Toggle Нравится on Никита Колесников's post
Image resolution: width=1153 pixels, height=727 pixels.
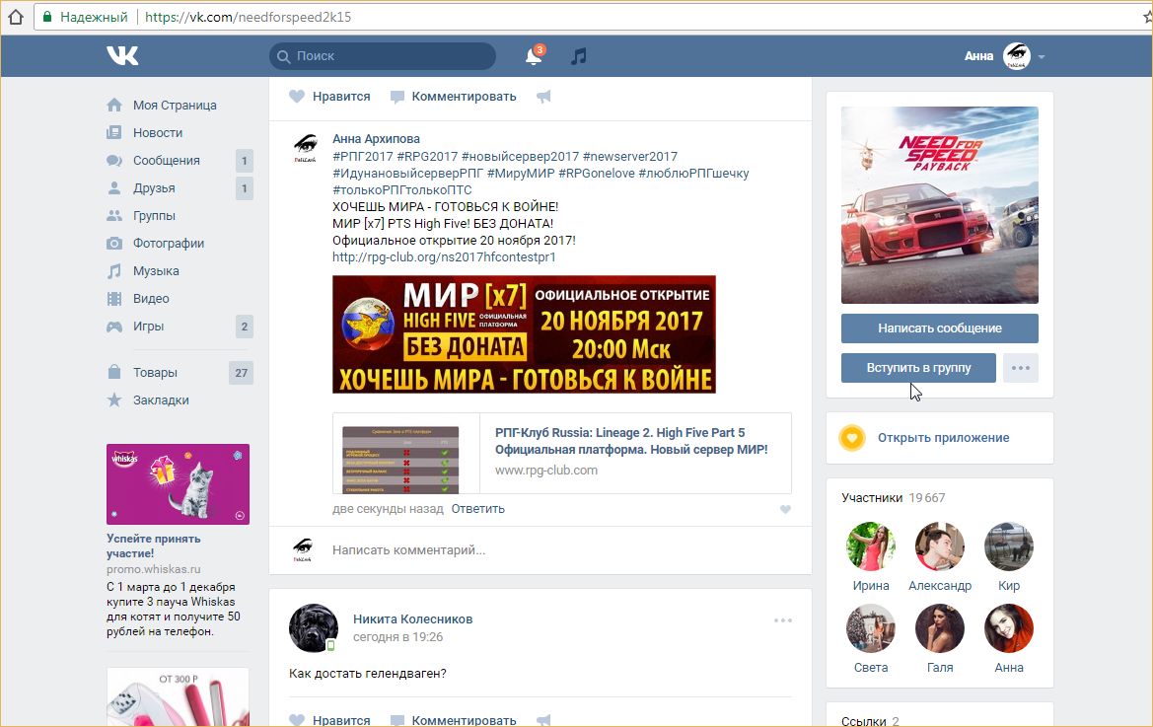(x=329, y=720)
